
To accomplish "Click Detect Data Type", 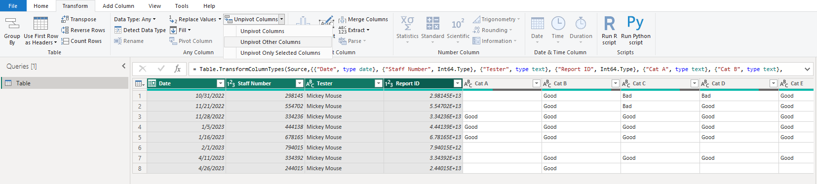I will [140, 30].
